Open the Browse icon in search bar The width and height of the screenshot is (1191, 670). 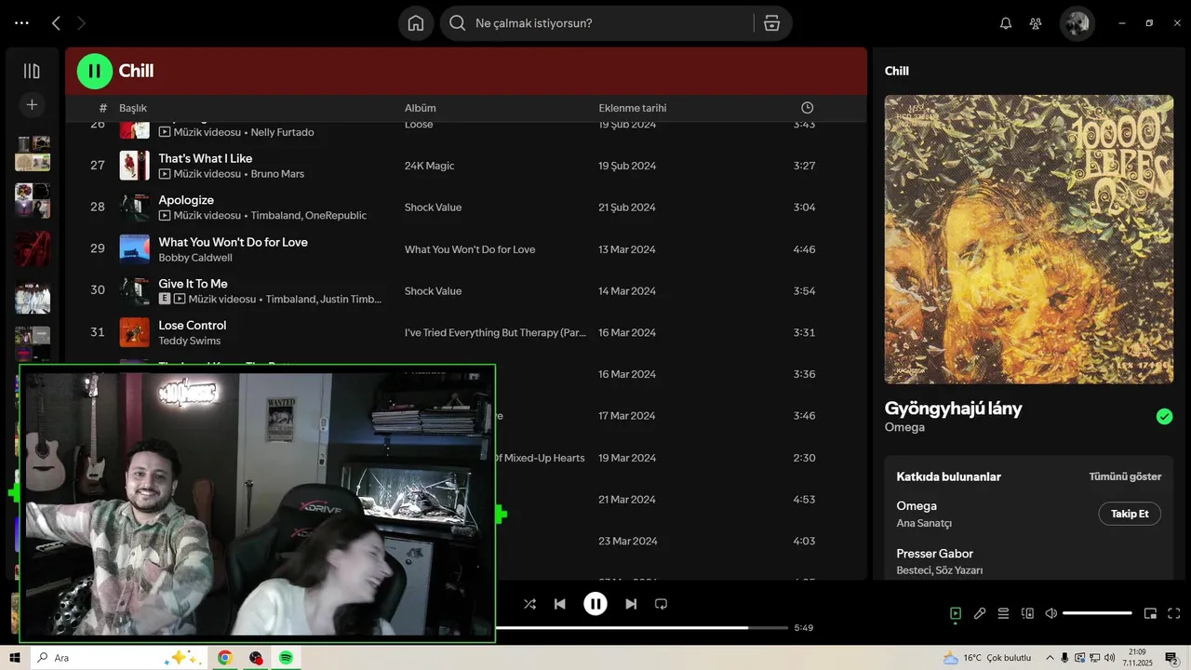pos(771,23)
